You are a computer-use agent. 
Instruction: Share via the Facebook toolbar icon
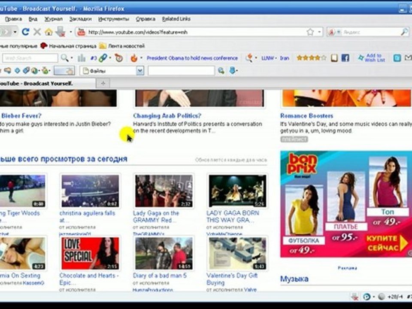pyautogui.click(x=345, y=58)
